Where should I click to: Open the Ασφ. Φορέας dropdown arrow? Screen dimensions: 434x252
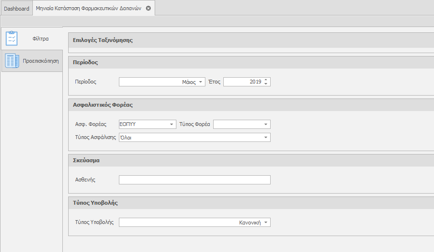click(x=172, y=125)
